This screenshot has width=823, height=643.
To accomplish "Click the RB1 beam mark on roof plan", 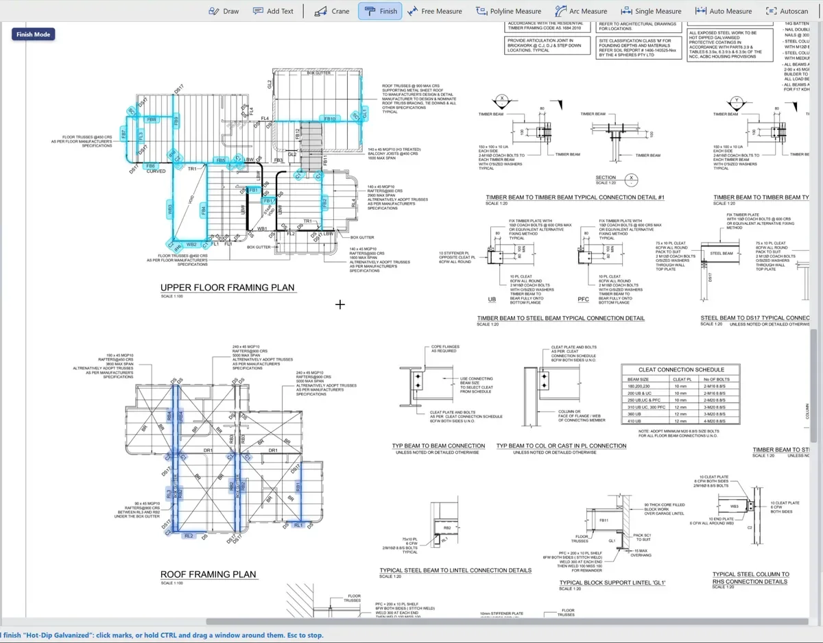I will point(298,487).
